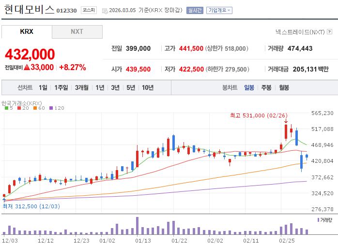Click the 실시간 button
Screen dimensions: 338x245
(195, 10)
